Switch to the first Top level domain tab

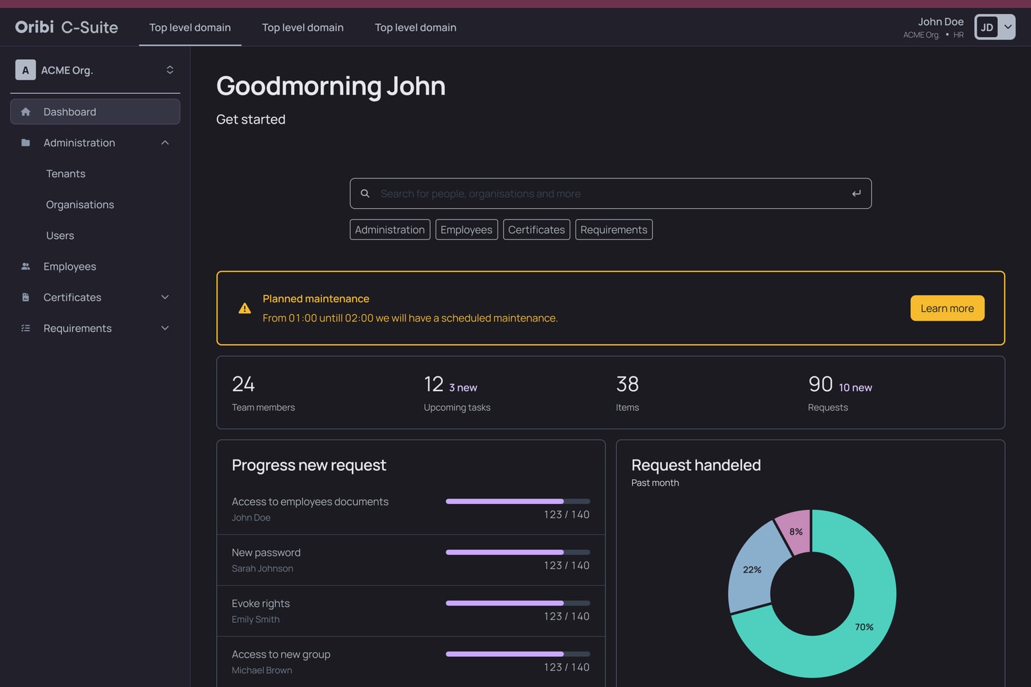pyautogui.click(x=190, y=28)
